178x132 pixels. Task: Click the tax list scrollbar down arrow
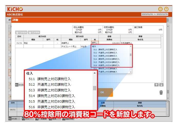(131, 72)
